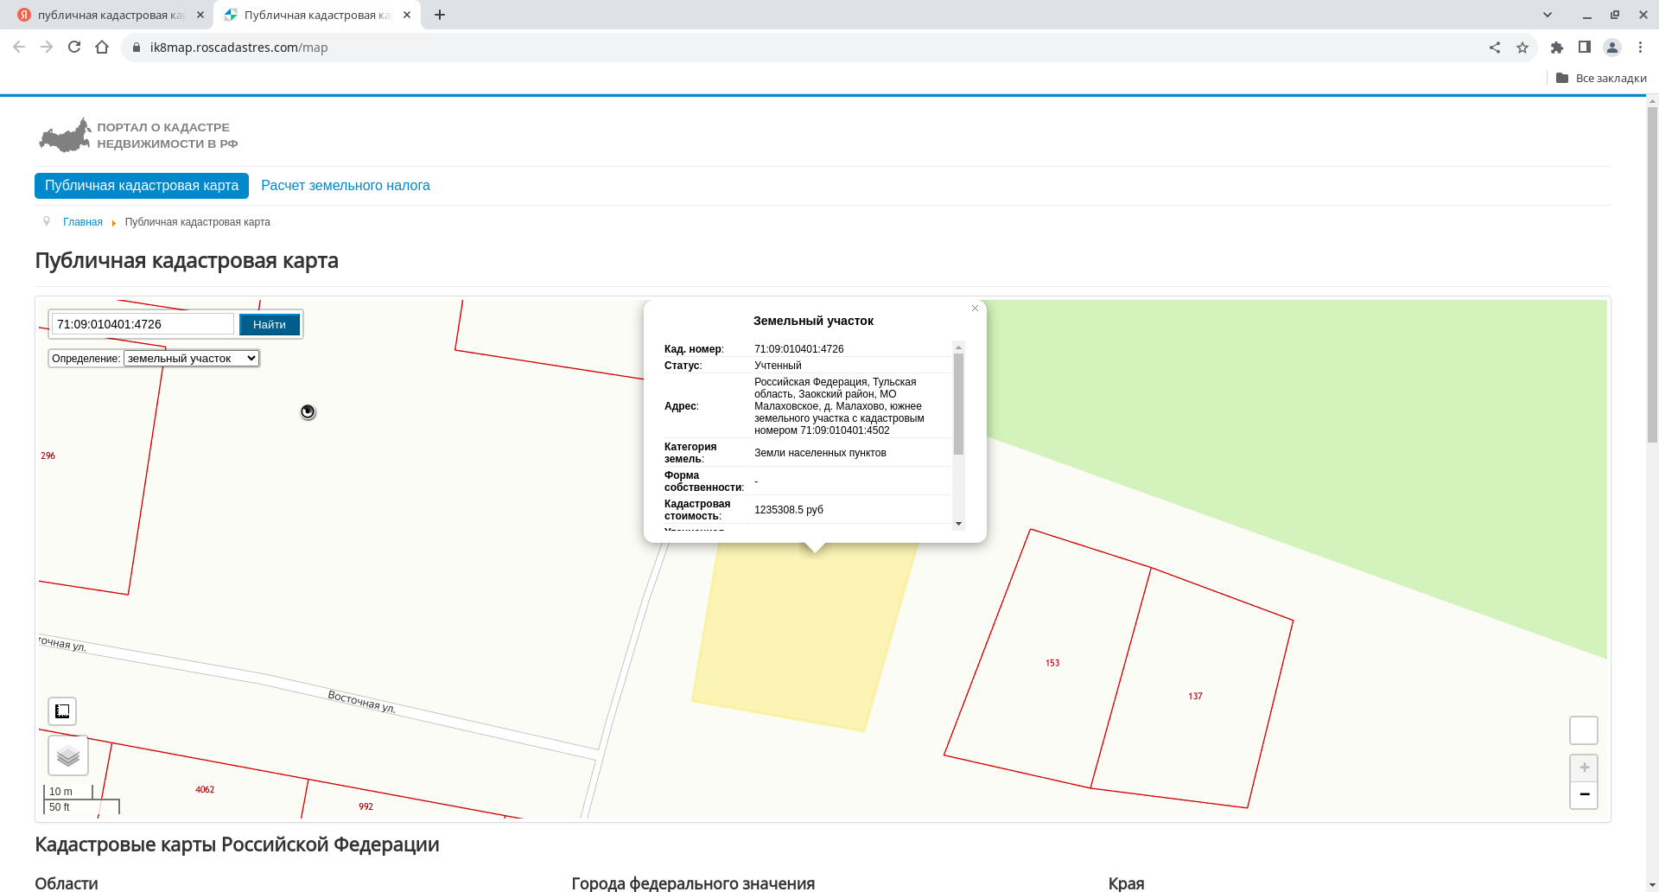Screen dimensions: 1659x892
Task: Zoom in the map with plus button
Action: (x=1584, y=768)
